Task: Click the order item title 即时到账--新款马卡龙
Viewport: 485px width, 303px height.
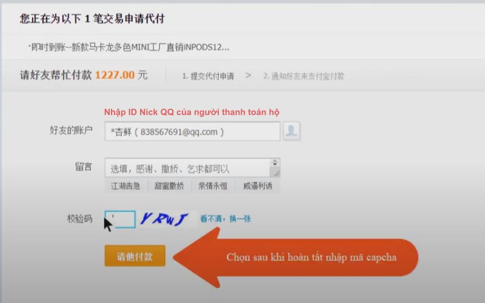Action: coord(129,47)
